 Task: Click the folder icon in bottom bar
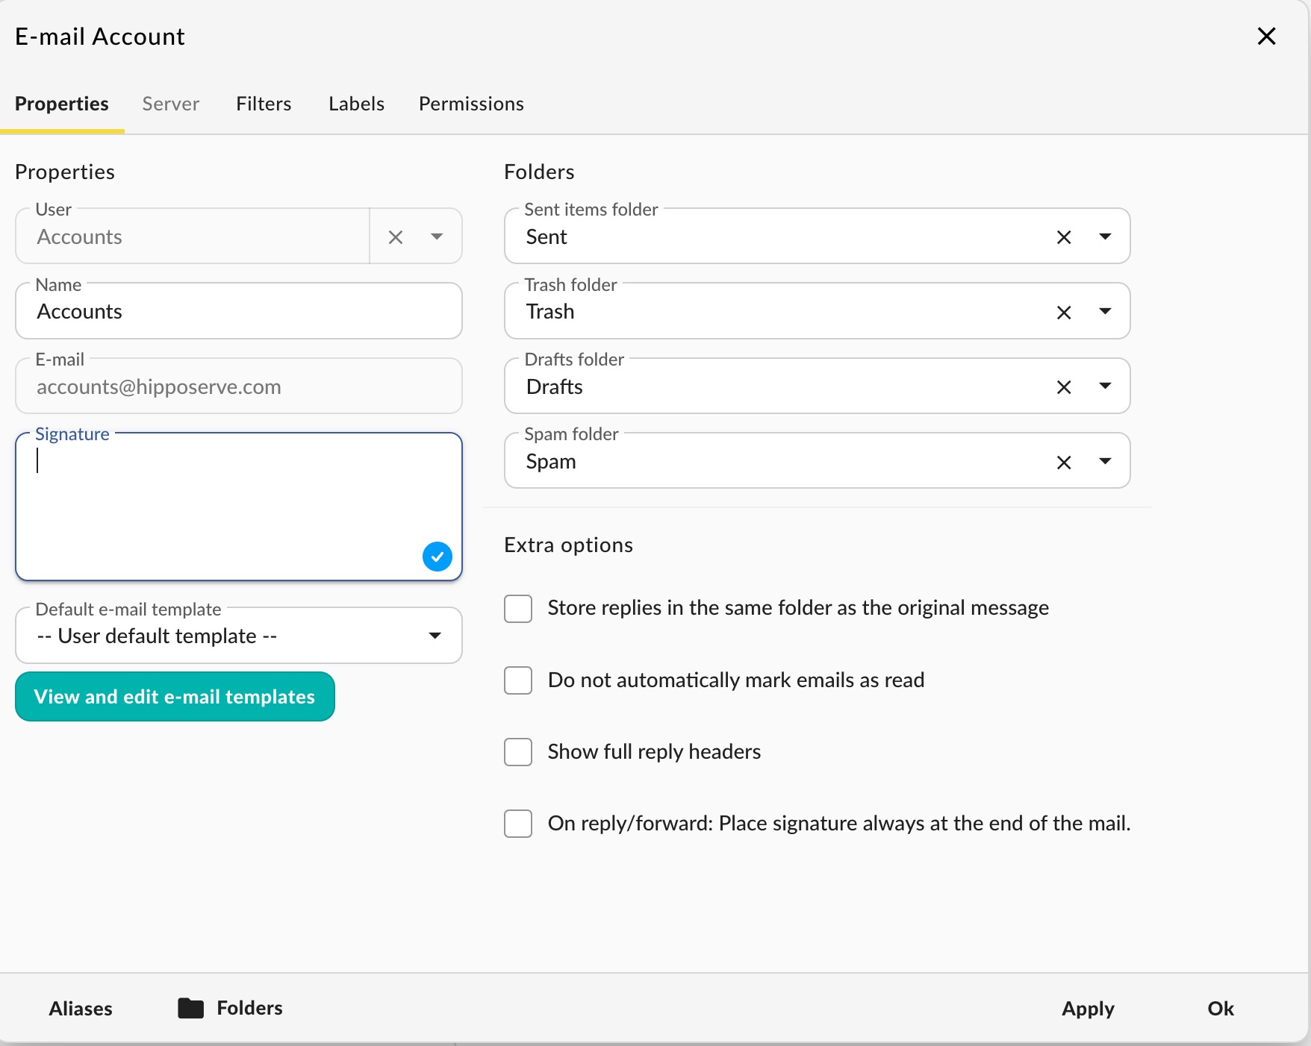(190, 1008)
